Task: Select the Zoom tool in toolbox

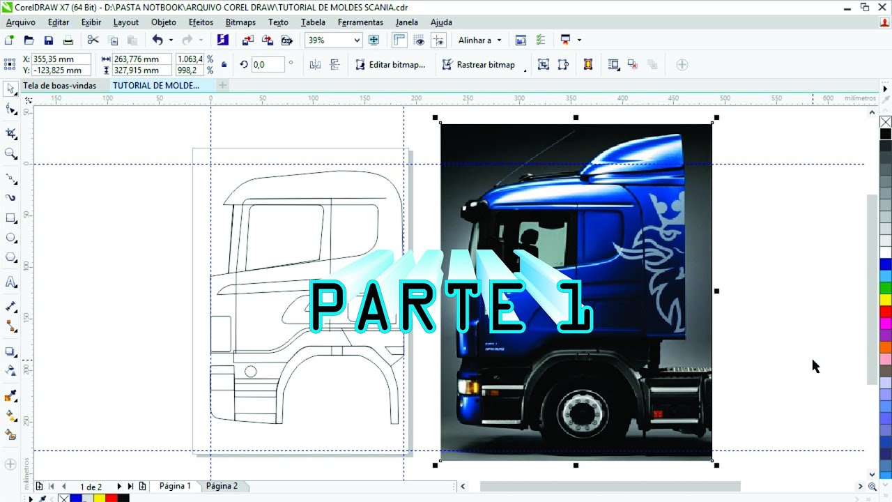Action: [x=10, y=153]
